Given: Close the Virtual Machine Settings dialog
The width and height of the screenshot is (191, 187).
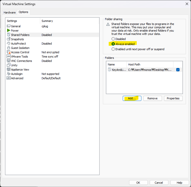Looking at the screenshot, I should point(187,4).
